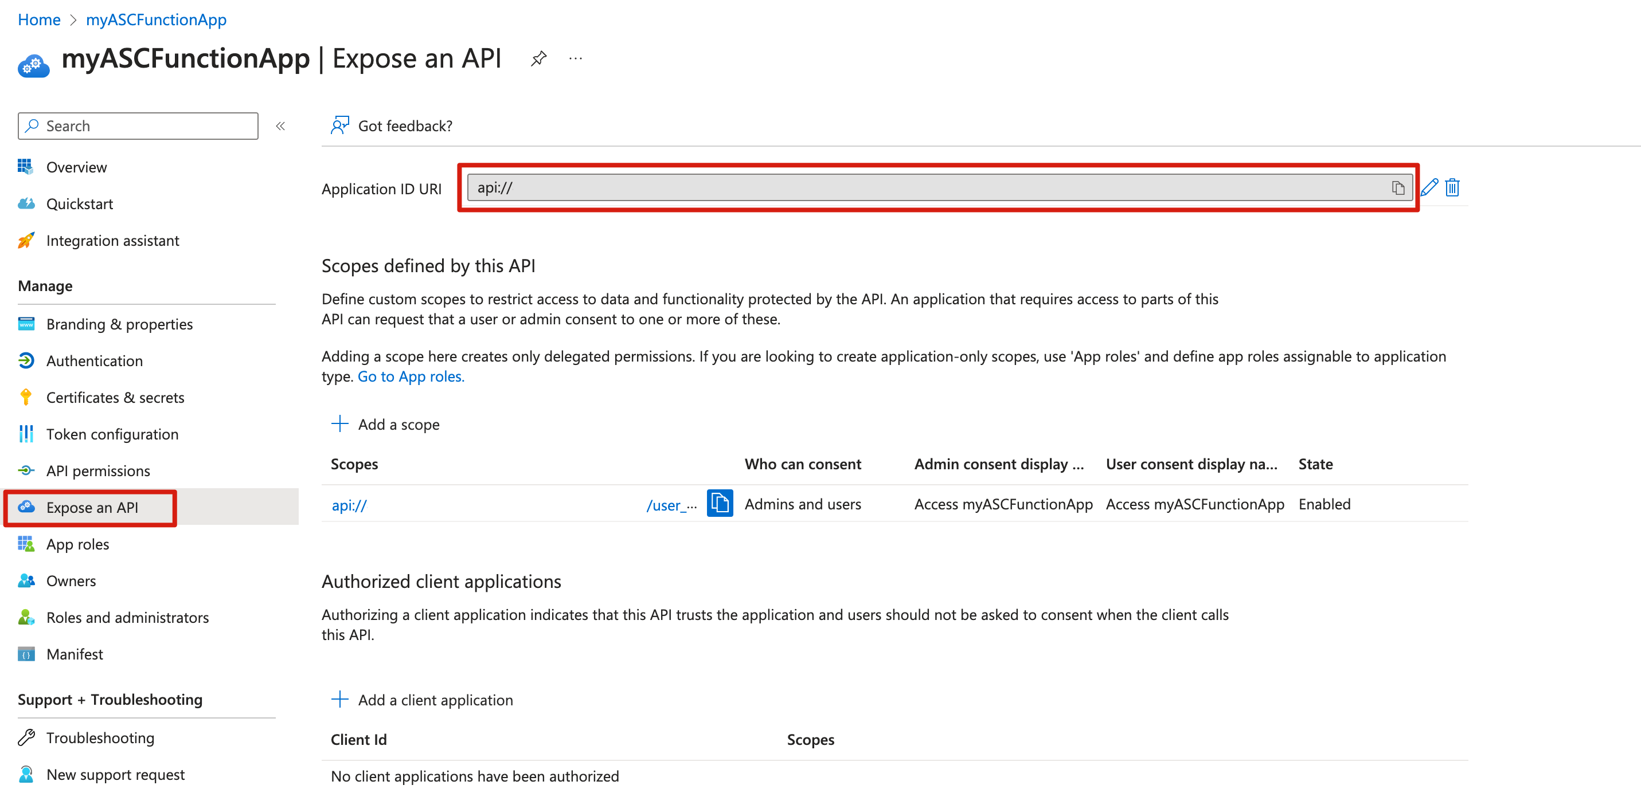
Task: Copy the Application ID URI to clipboard
Action: tap(1398, 188)
